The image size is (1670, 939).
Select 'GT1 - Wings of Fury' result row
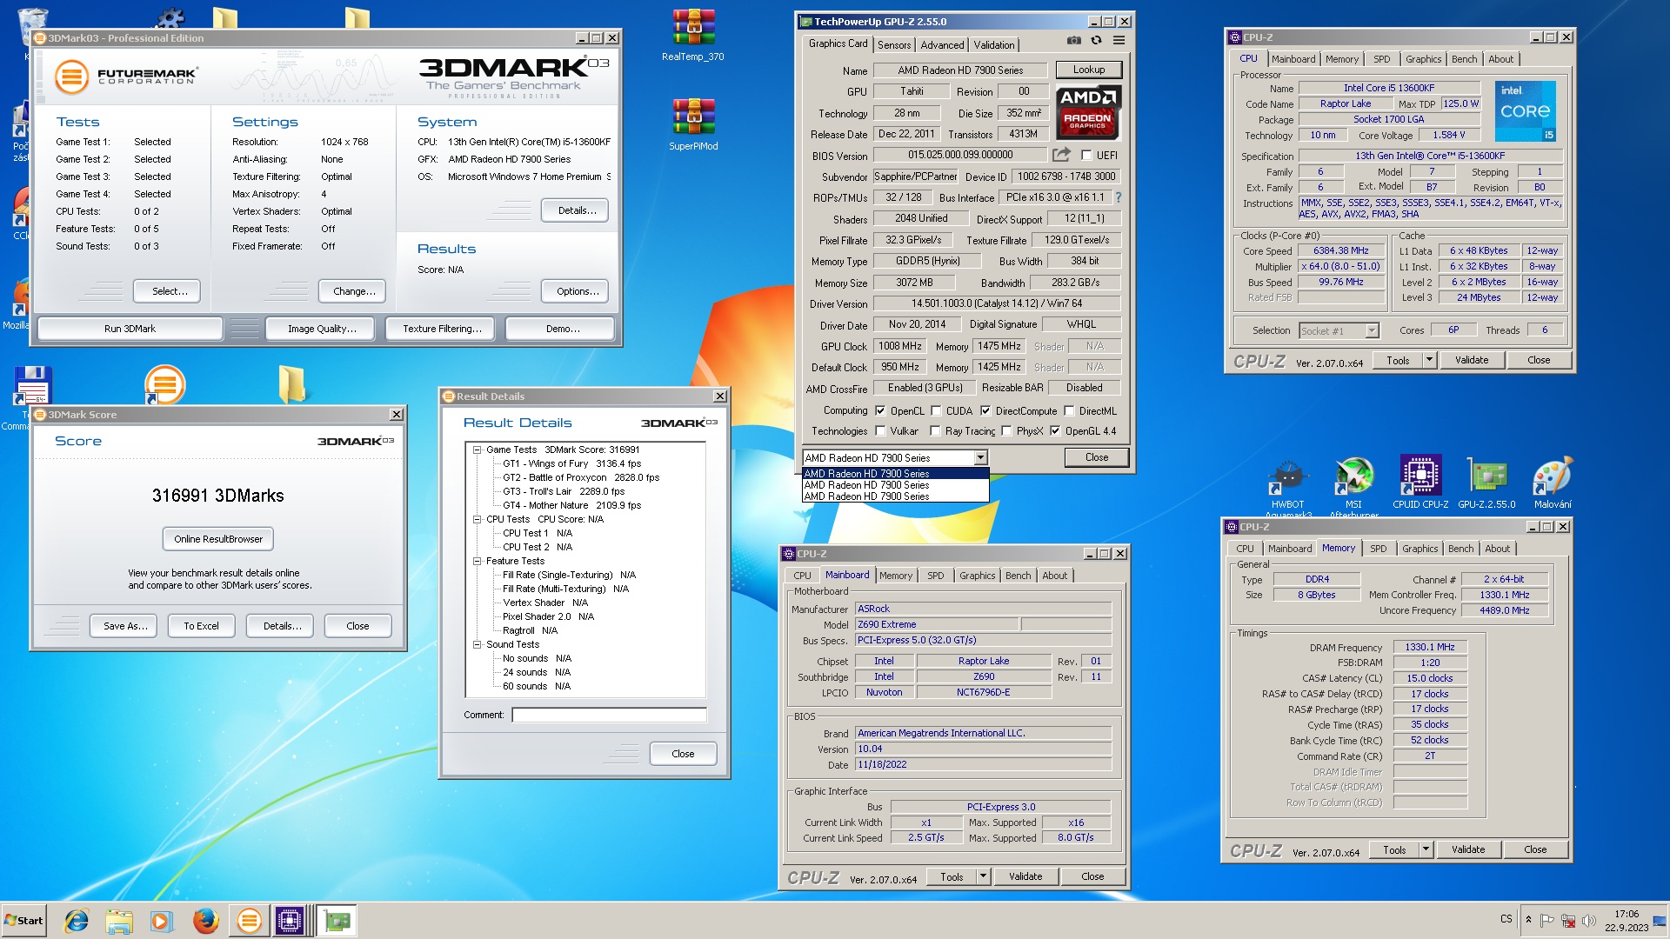(571, 463)
